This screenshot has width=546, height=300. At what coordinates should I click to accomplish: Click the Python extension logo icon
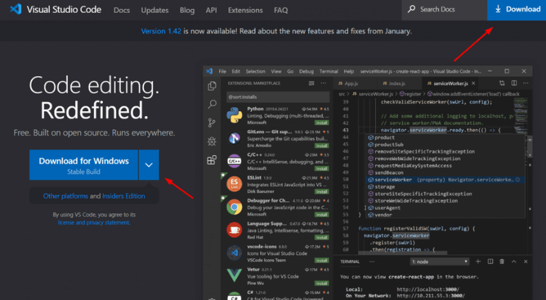pos(234,115)
